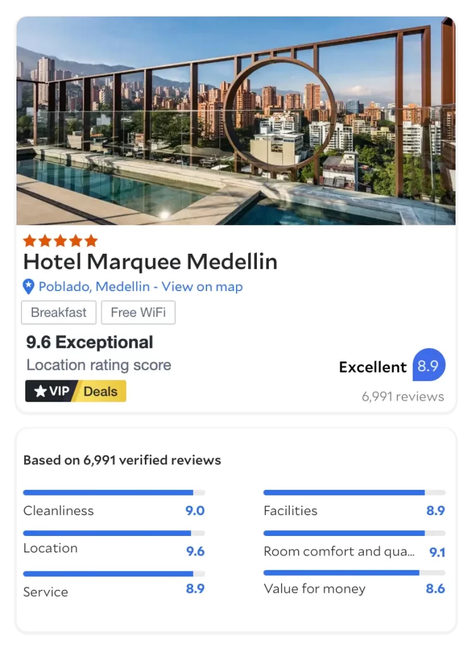
Task: Click the blue map pin icon
Action: coord(28,287)
